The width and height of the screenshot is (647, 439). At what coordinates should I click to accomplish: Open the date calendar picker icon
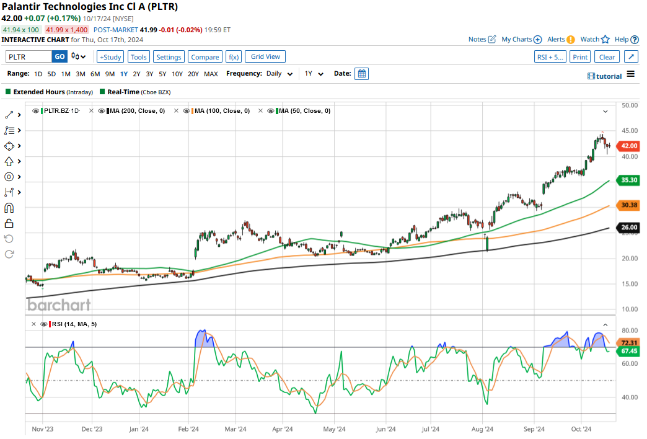[361, 74]
